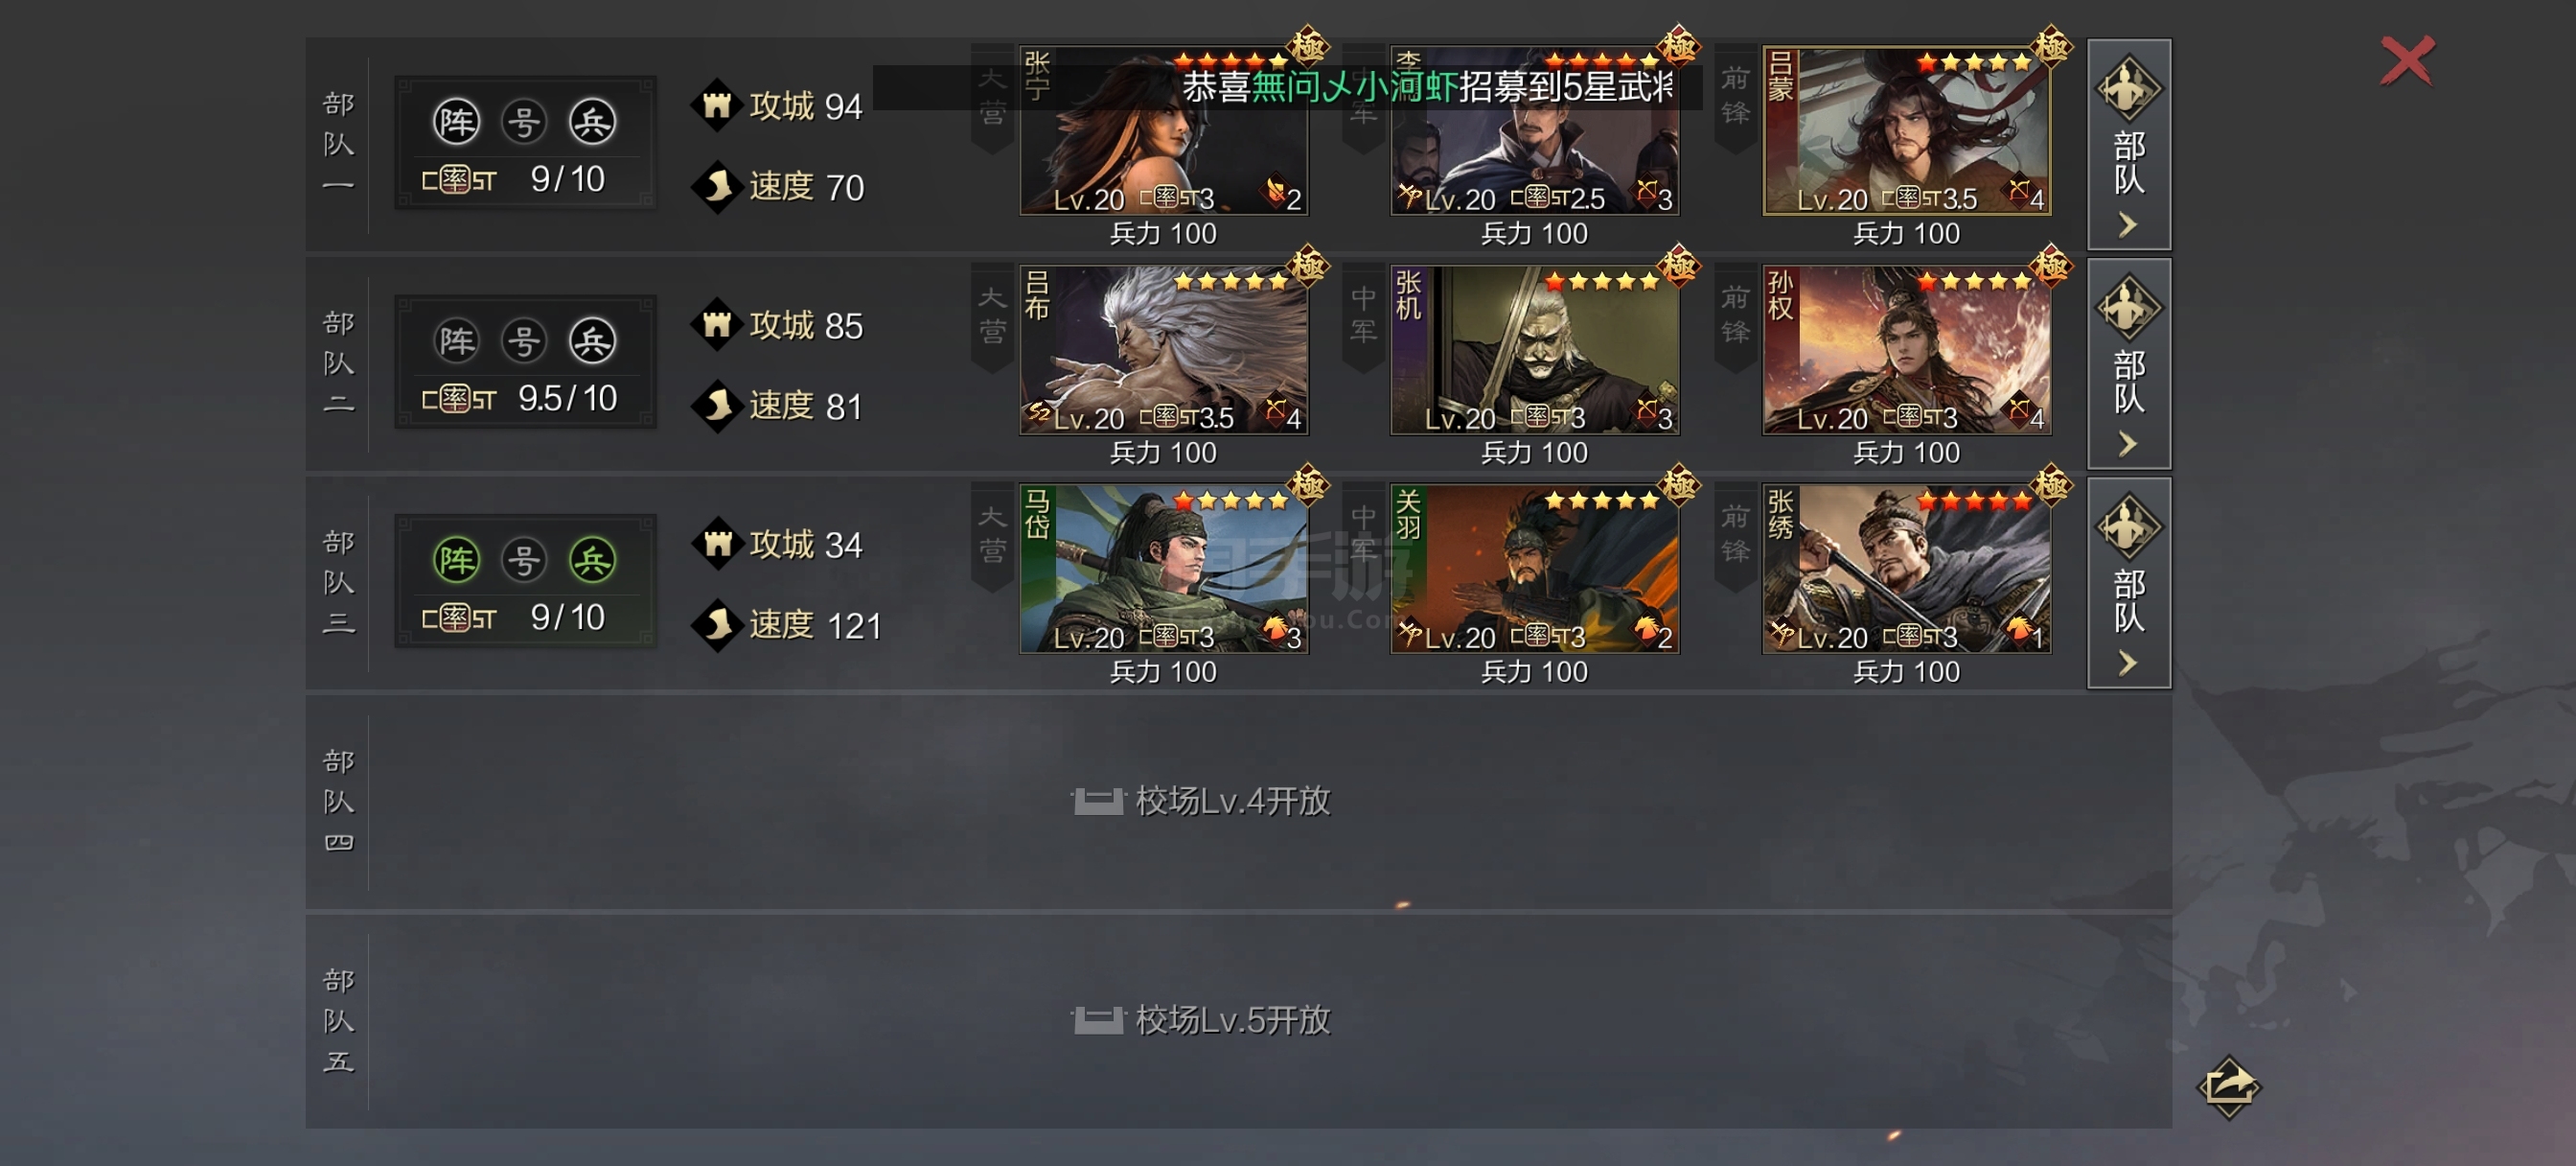Toggle the green 阵 formation circle in troop three

click(x=456, y=559)
